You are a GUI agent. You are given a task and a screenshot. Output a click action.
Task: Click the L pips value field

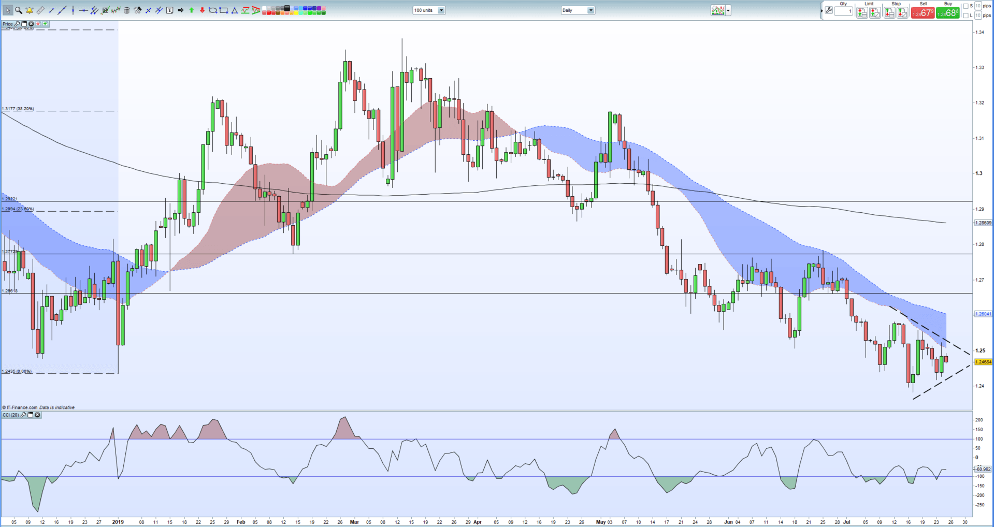(978, 15)
